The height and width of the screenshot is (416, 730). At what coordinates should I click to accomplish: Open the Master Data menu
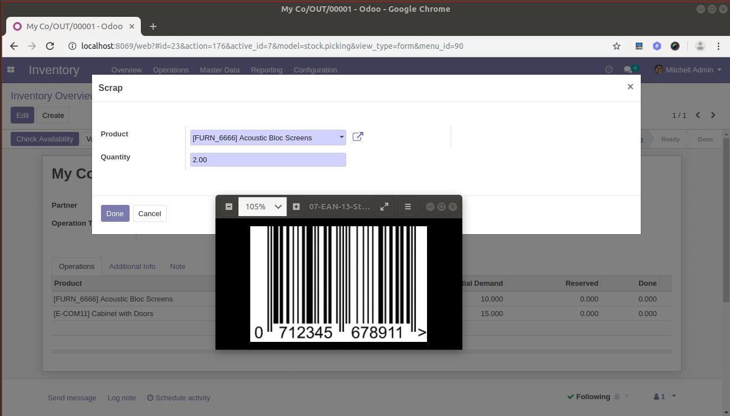click(x=220, y=70)
